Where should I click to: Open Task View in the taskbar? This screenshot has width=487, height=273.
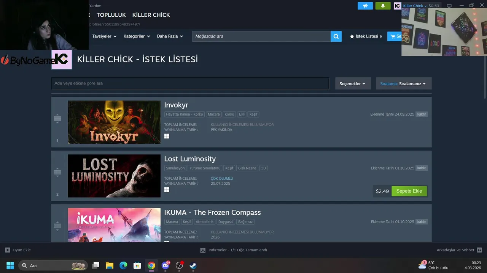tap(95, 265)
